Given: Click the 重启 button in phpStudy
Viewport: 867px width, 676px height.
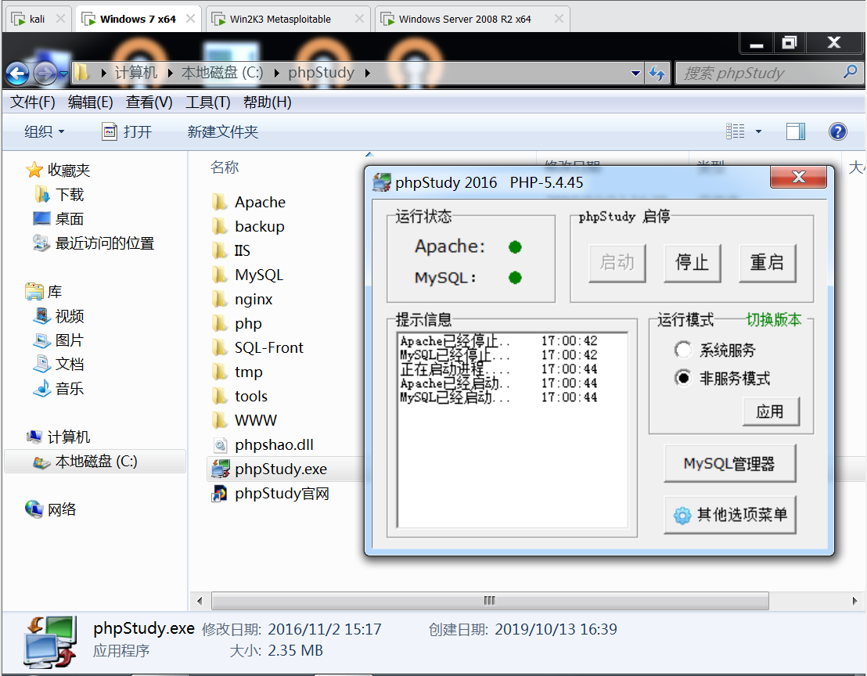Looking at the screenshot, I should point(767,263).
